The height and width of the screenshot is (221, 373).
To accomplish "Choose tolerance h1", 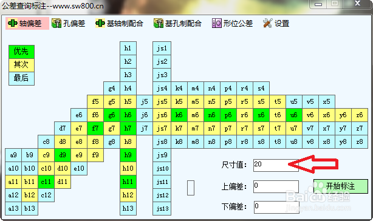I will pos(128,48).
